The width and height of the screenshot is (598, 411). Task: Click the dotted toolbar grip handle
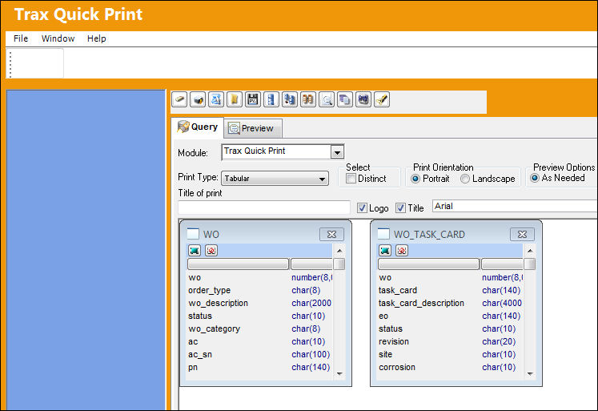coord(10,64)
